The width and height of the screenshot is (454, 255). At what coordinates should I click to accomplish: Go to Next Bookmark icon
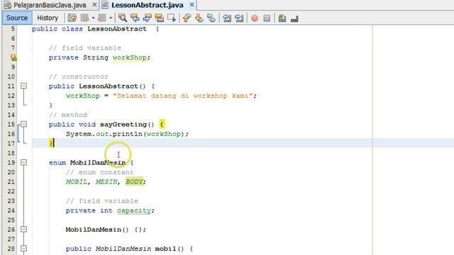[199, 18]
